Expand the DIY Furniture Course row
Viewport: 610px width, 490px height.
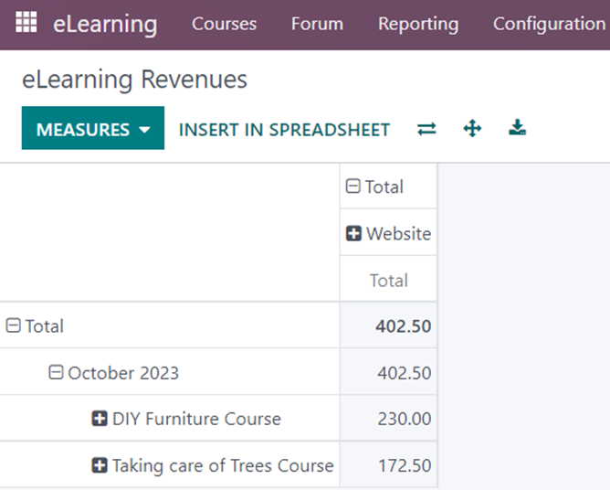(100, 419)
